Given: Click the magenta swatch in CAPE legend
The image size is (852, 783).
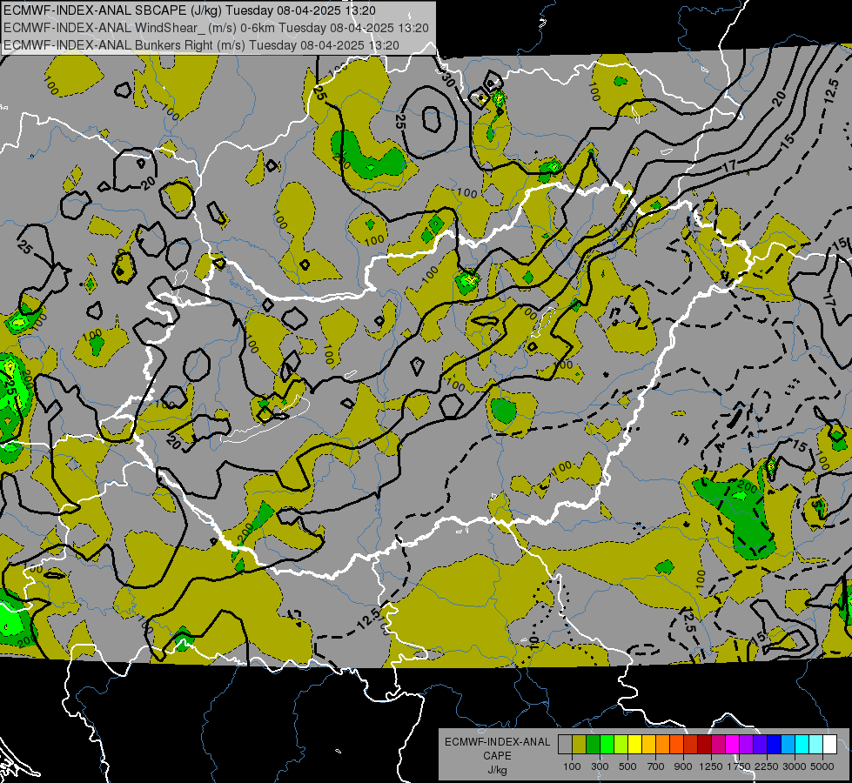Looking at the screenshot, I should pos(732,744).
